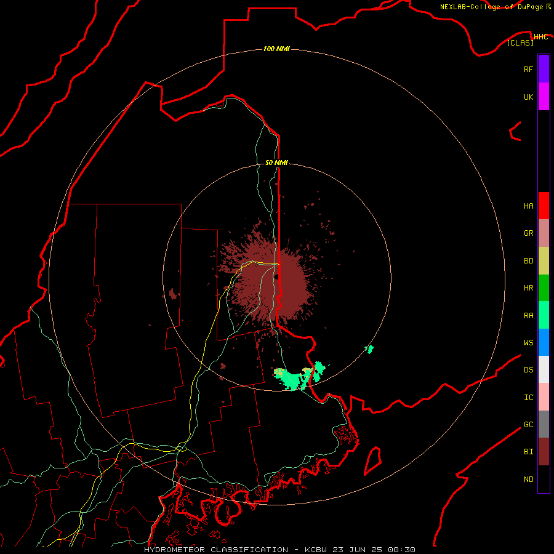Viewport: 554px width, 554px height.
Task: Click the BI legend label
Action: click(528, 452)
